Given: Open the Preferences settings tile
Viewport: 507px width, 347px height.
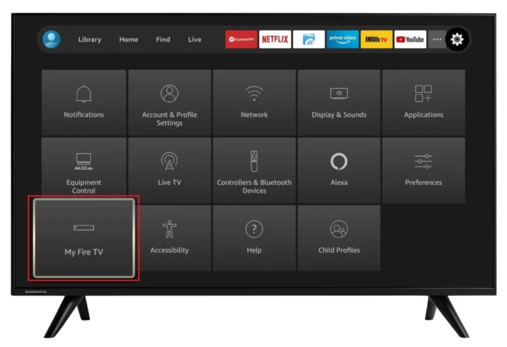Looking at the screenshot, I should [x=424, y=171].
